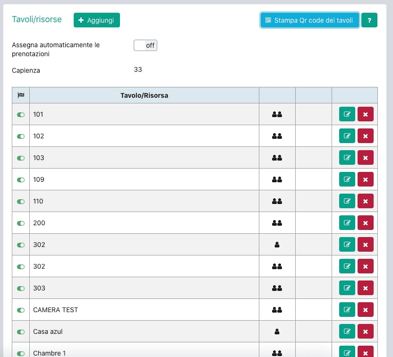Viewport: 393px width, 357px height.
Task: Select the CAMERA TEST name cell
Action: pyautogui.click(x=144, y=310)
